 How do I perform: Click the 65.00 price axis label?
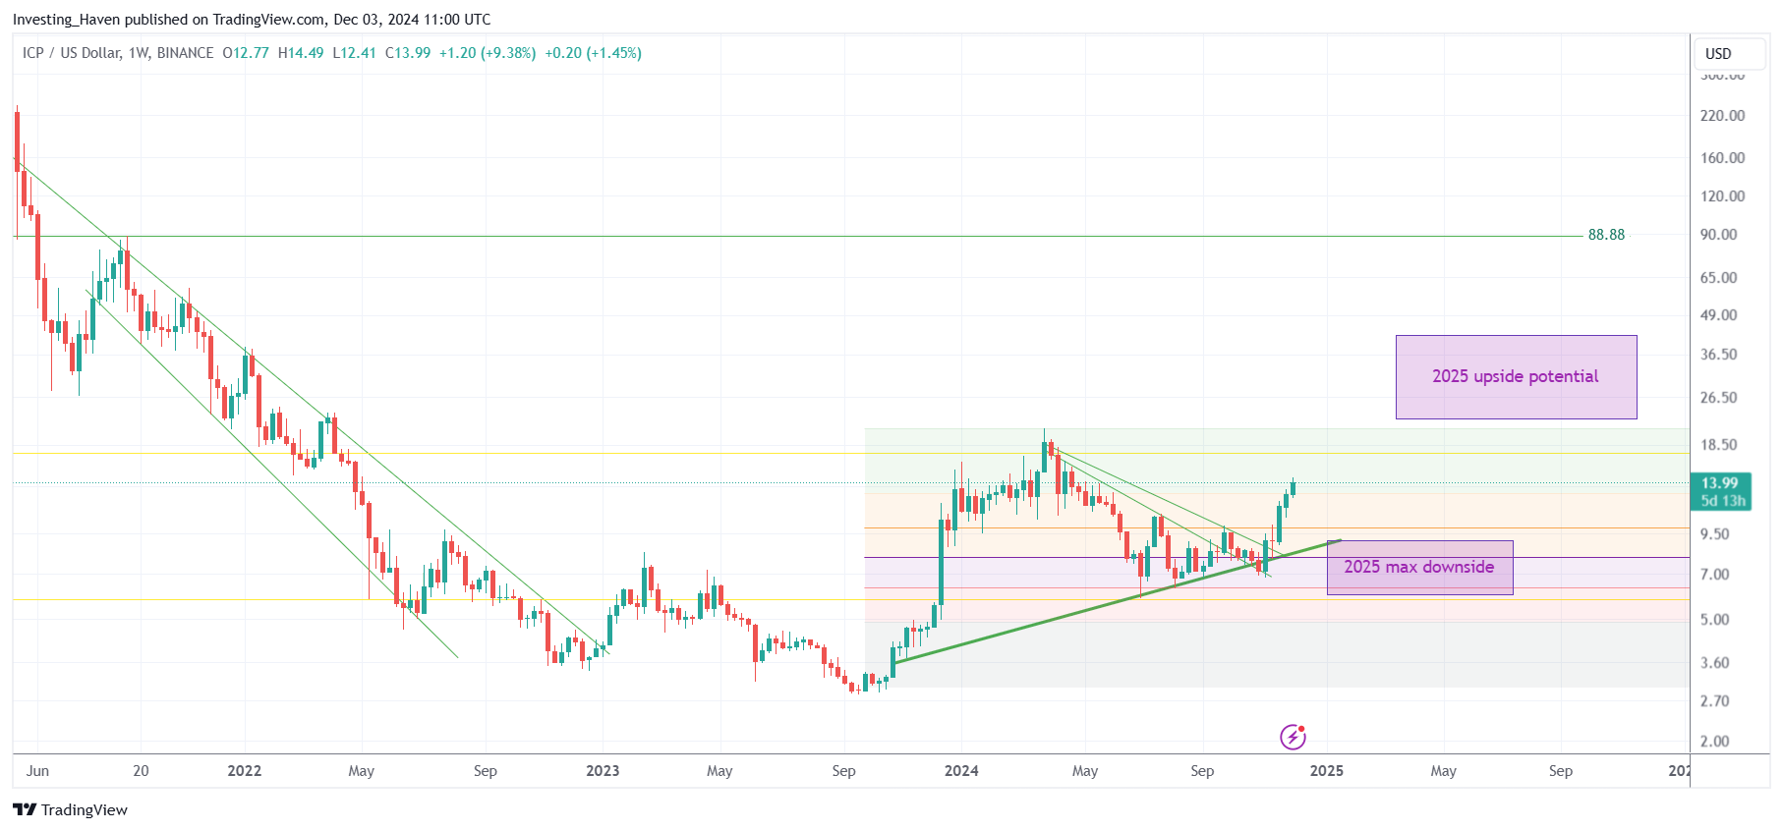click(1719, 278)
